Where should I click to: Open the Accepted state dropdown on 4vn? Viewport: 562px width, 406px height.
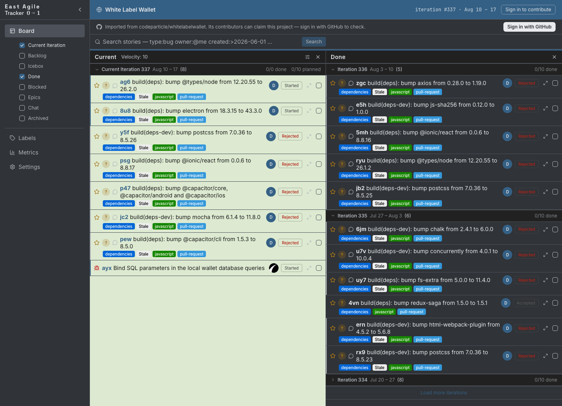pyautogui.click(x=526, y=303)
